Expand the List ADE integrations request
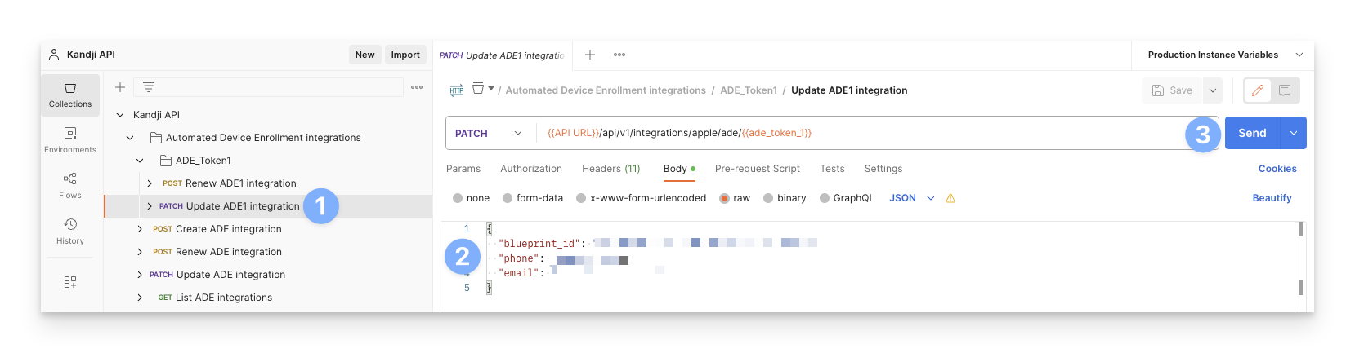This screenshot has height=353, width=1355. [140, 298]
